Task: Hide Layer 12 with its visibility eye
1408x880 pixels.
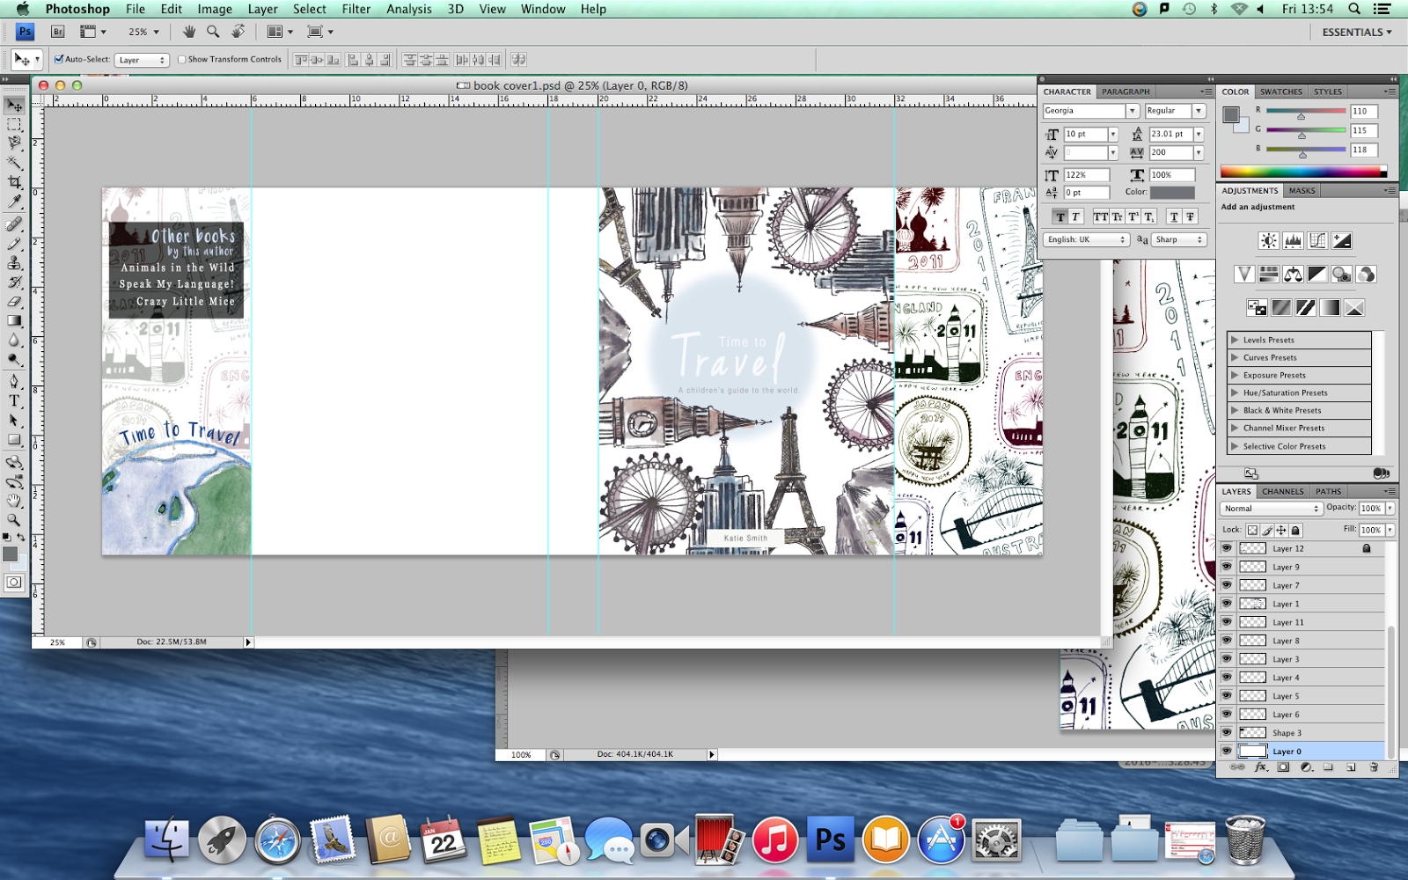Action: 1227,547
